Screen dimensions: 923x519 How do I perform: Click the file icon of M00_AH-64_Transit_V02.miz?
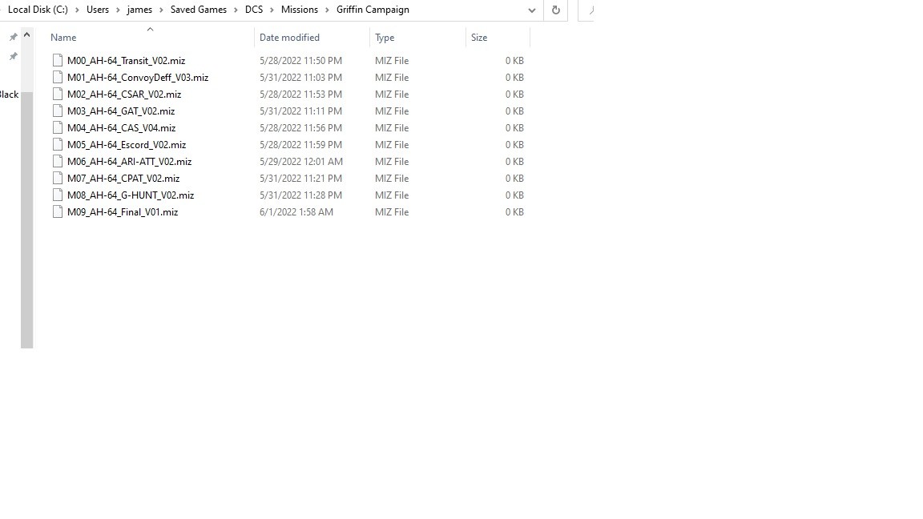tap(57, 60)
